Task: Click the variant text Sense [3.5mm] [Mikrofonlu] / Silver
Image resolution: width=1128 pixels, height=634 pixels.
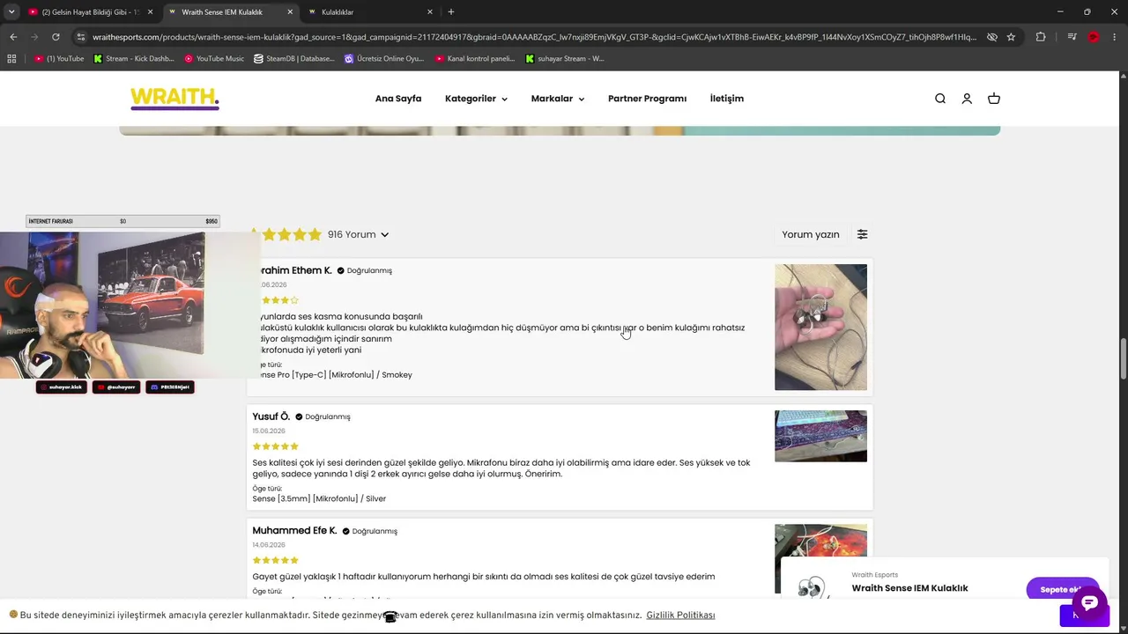Action: pyautogui.click(x=319, y=498)
